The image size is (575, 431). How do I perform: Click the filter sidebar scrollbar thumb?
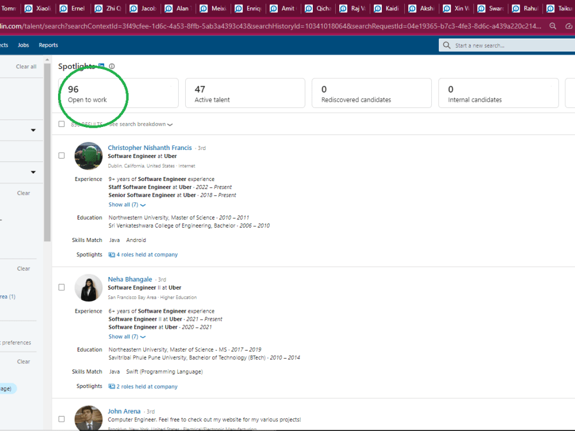click(47, 152)
